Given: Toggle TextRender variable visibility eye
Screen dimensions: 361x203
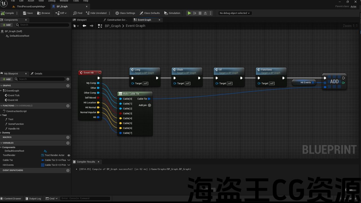Looking at the screenshot, I should 69,155.
